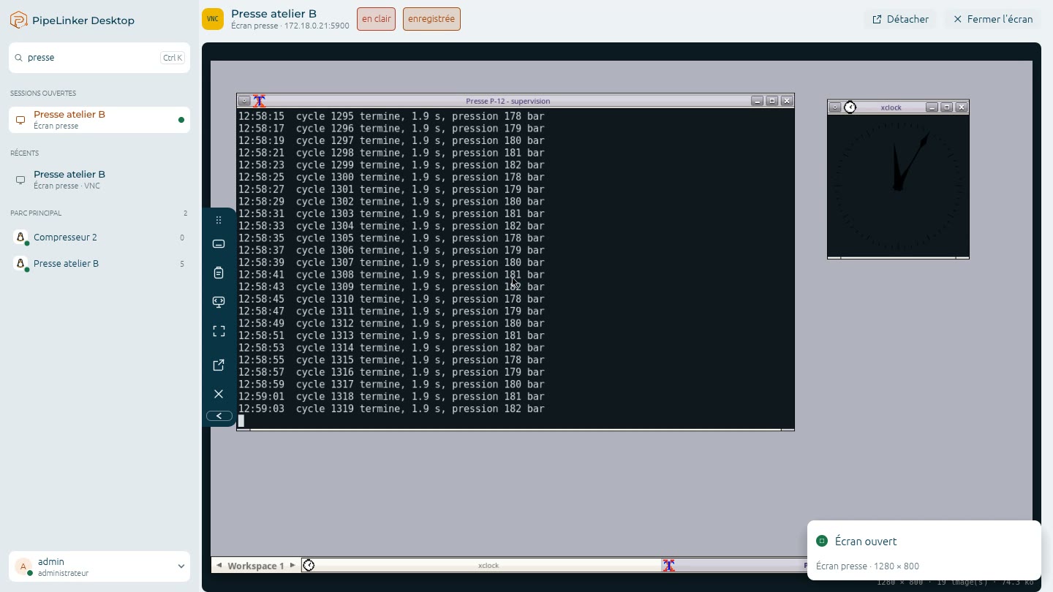
Task: Click the clock icon in the xclock title bar
Action: [850, 107]
